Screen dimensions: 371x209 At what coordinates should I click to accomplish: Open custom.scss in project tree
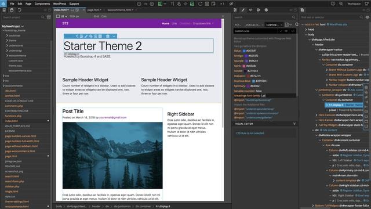16,60
